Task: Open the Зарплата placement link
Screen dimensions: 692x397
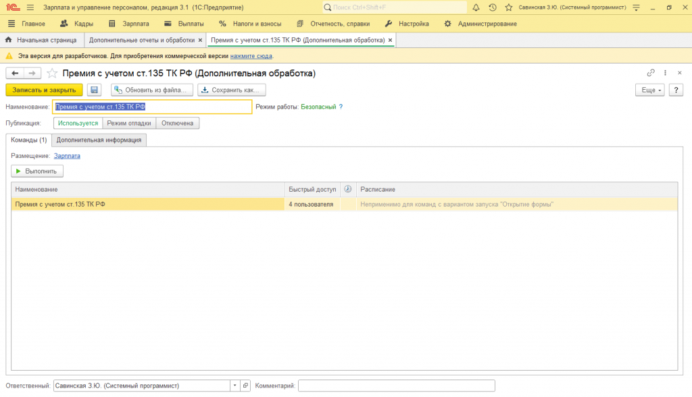Action: tap(67, 156)
